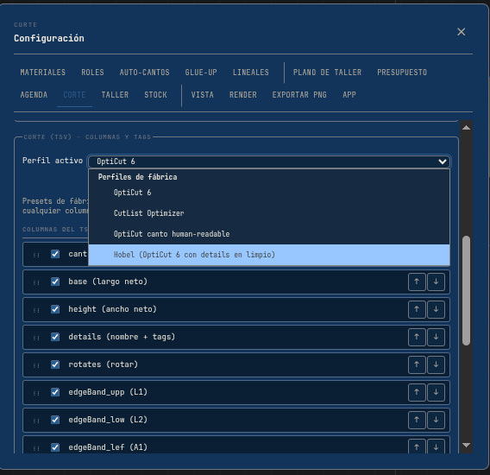490x475 pixels.
Task: Switch to the STOCK tab
Action: (155, 95)
